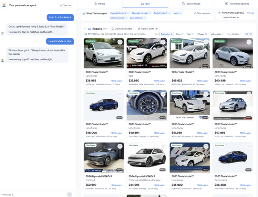258x197 pixels.
Task: Favorite the $38,995 Tesla Model Y heart
Action: click(x=120, y=42)
